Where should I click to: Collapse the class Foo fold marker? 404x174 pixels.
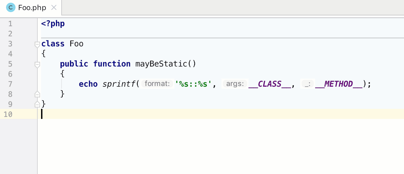37,44
